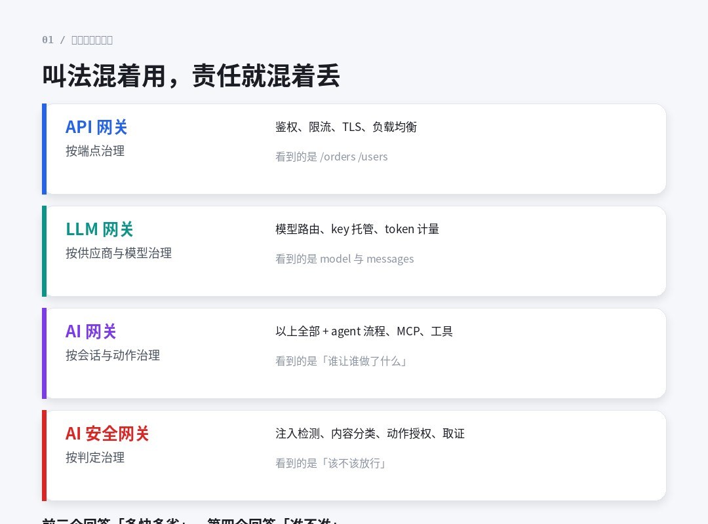This screenshot has height=524, width=708.
Task: Click the slide title 叫法混着用，责任就混着丢
Action: pos(191,75)
